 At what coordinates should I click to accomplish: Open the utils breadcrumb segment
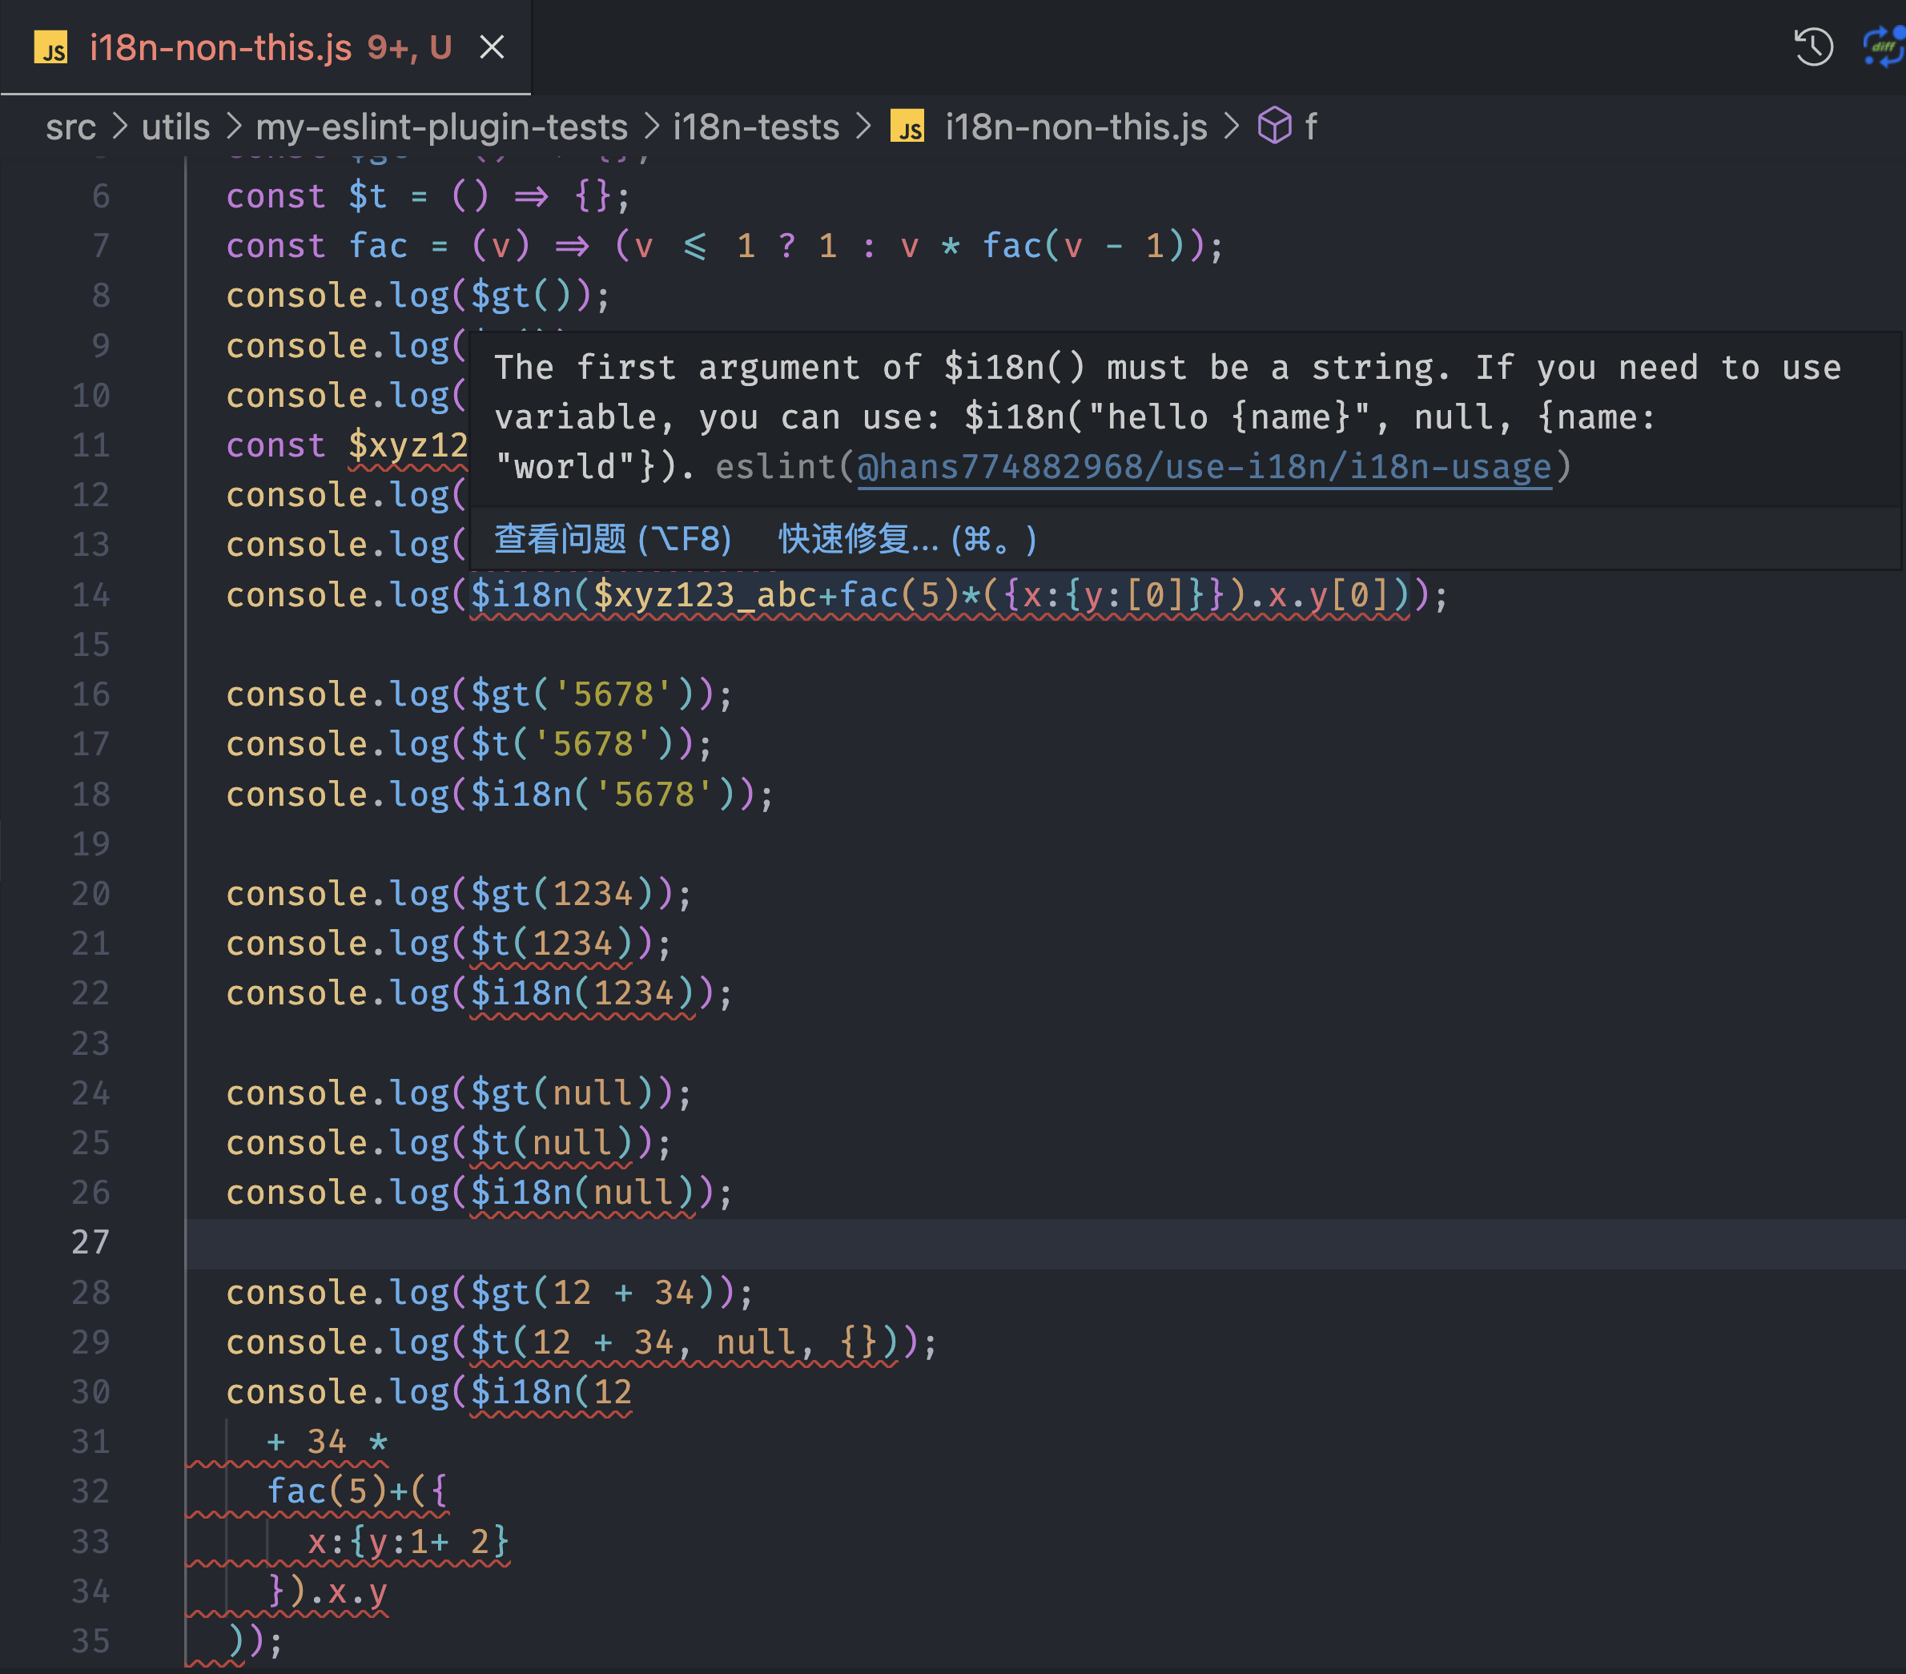[x=175, y=127]
